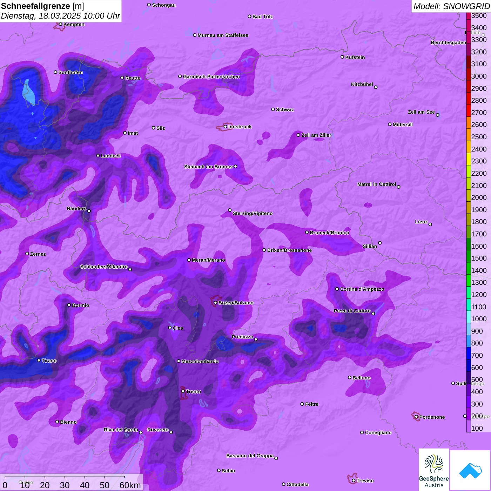Select the Belluno marker dot

click(x=349, y=377)
